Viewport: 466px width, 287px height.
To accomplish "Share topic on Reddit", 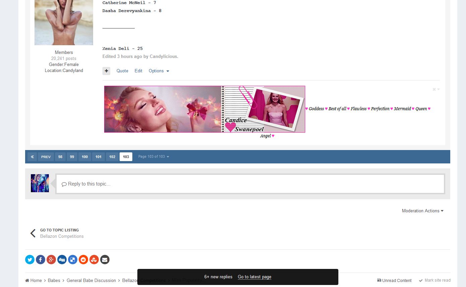I will 83,260.
